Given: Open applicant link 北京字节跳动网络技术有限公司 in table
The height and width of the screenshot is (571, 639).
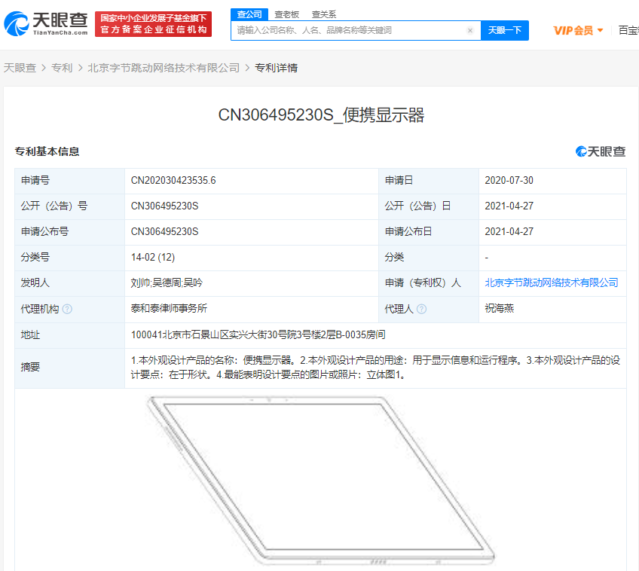Looking at the screenshot, I should [552, 282].
